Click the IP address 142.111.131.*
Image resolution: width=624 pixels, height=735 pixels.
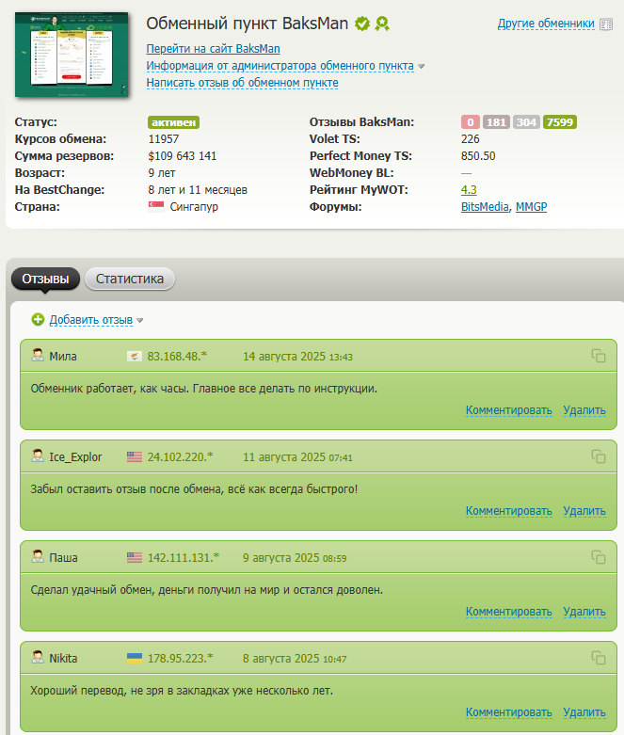pyautogui.click(x=184, y=558)
